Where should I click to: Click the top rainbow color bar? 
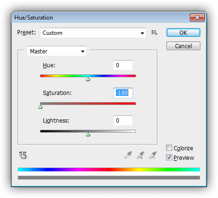click(109, 169)
